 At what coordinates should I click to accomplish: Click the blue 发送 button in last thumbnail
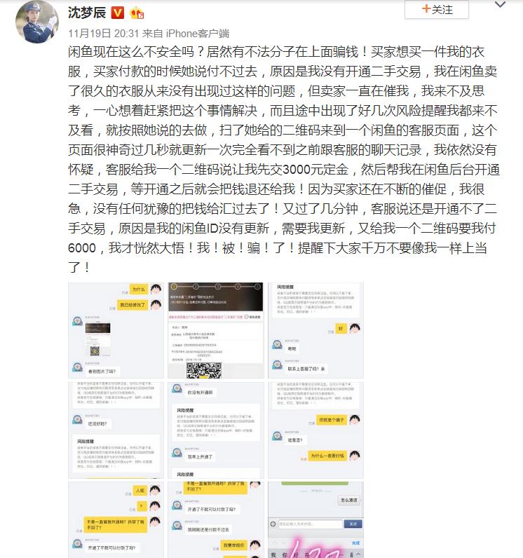point(353,524)
